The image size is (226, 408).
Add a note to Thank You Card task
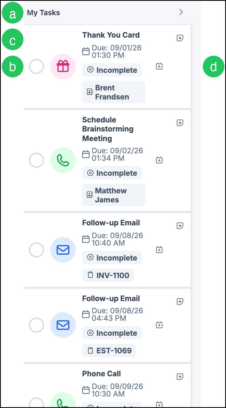(x=180, y=38)
